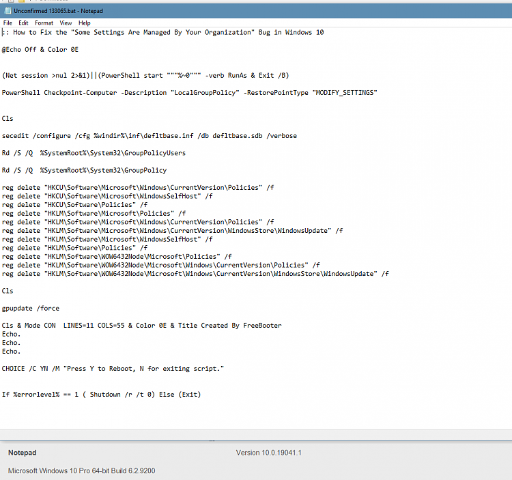The image size is (512, 480).
Task: Click the 'secedit /configure' line
Action: (x=150, y=136)
